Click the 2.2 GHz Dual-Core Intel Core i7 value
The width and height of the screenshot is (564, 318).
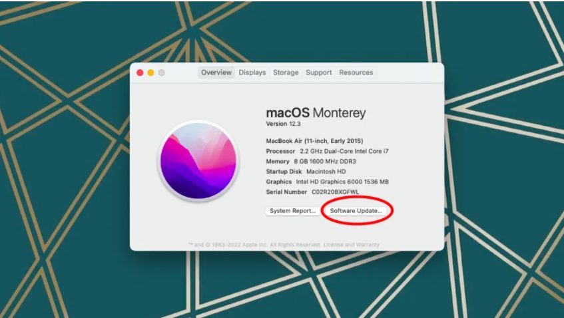[x=344, y=151]
